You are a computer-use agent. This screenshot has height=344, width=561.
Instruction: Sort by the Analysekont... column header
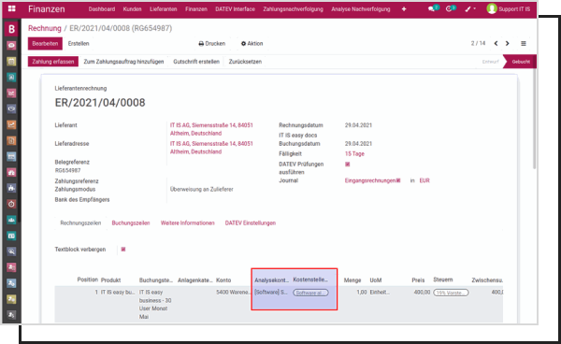pyautogui.click(x=271, y=280)
